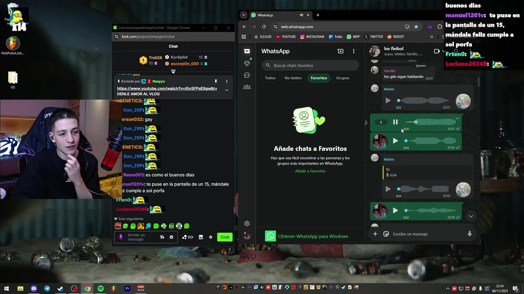The image size is (524, 294).
Task: Open the three-dot menu beside WhatsApp title
Action: (x=354, y=51)
